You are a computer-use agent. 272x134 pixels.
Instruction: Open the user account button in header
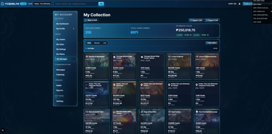[x=248, y=4]
